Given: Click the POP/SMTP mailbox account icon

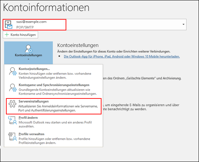Looking at the screenshot, I should [9, 25].
